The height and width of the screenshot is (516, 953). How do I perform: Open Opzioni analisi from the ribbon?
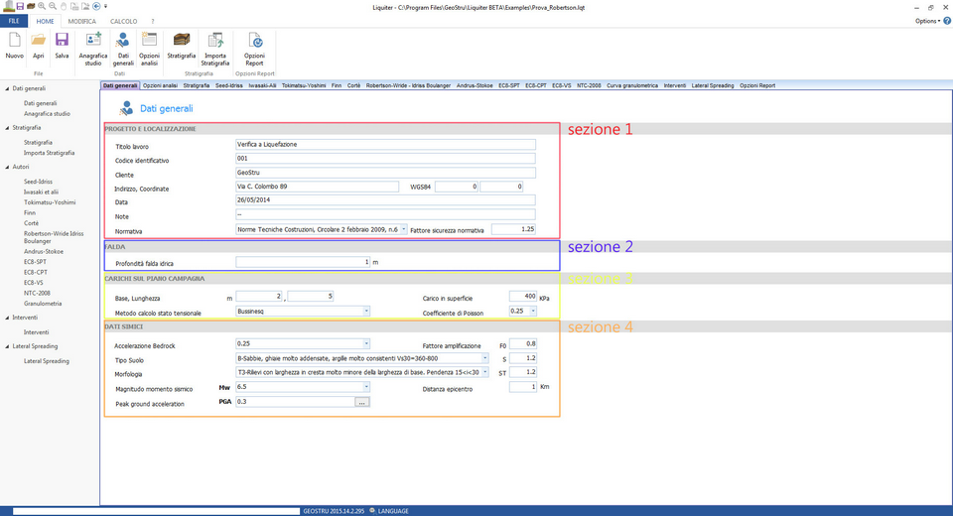149,45
